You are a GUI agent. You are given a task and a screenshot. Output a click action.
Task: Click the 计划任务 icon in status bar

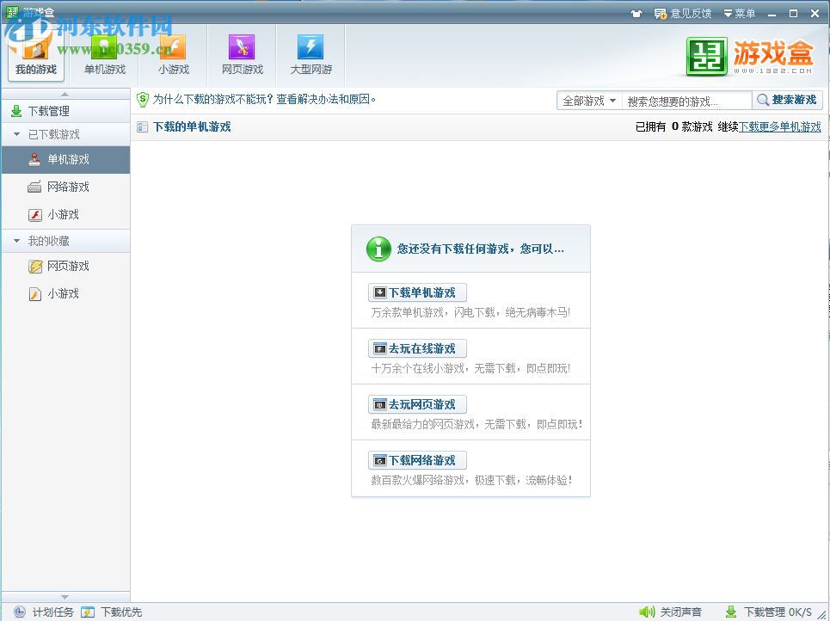[20, 612]
